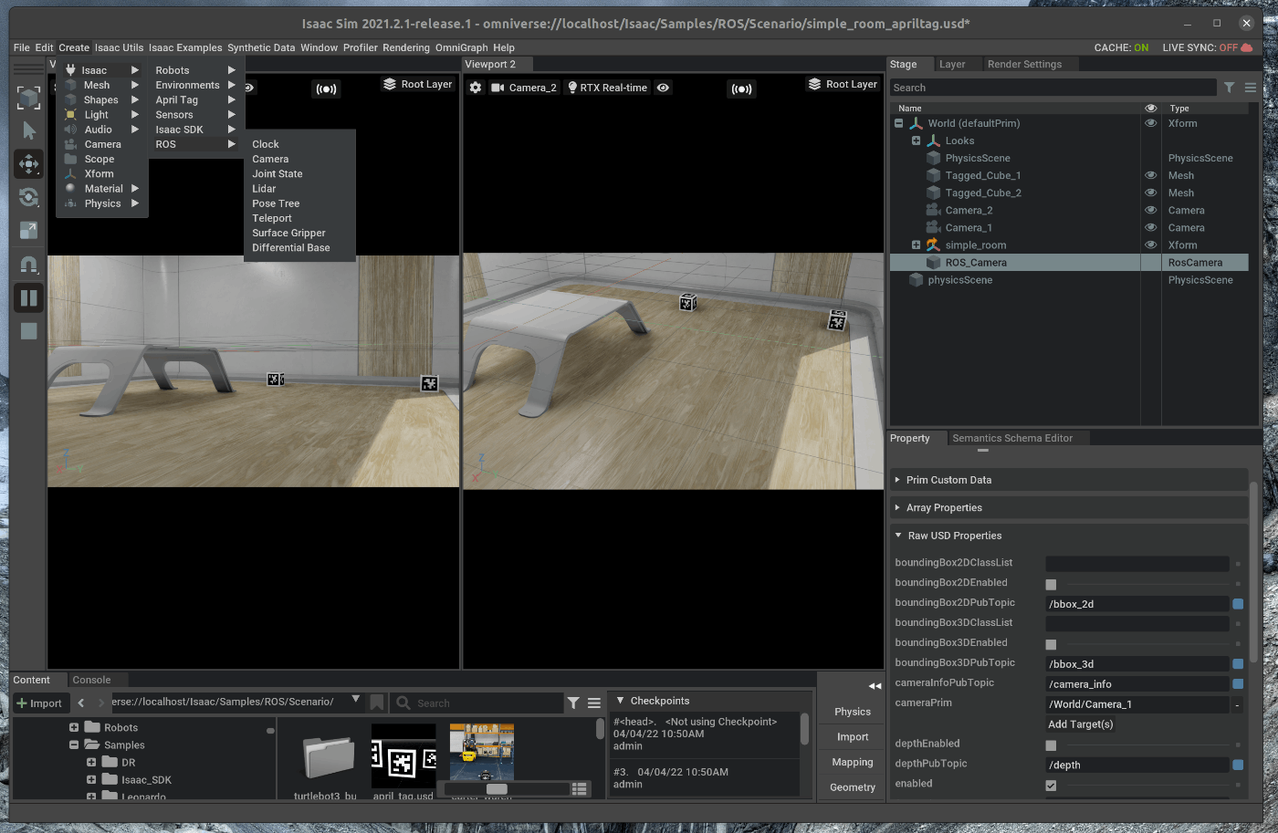Image resolution: width=1278 pixels, height=833 pixels.
Task: Expand the Prim Custom Data section
Action: [1068, 480]
